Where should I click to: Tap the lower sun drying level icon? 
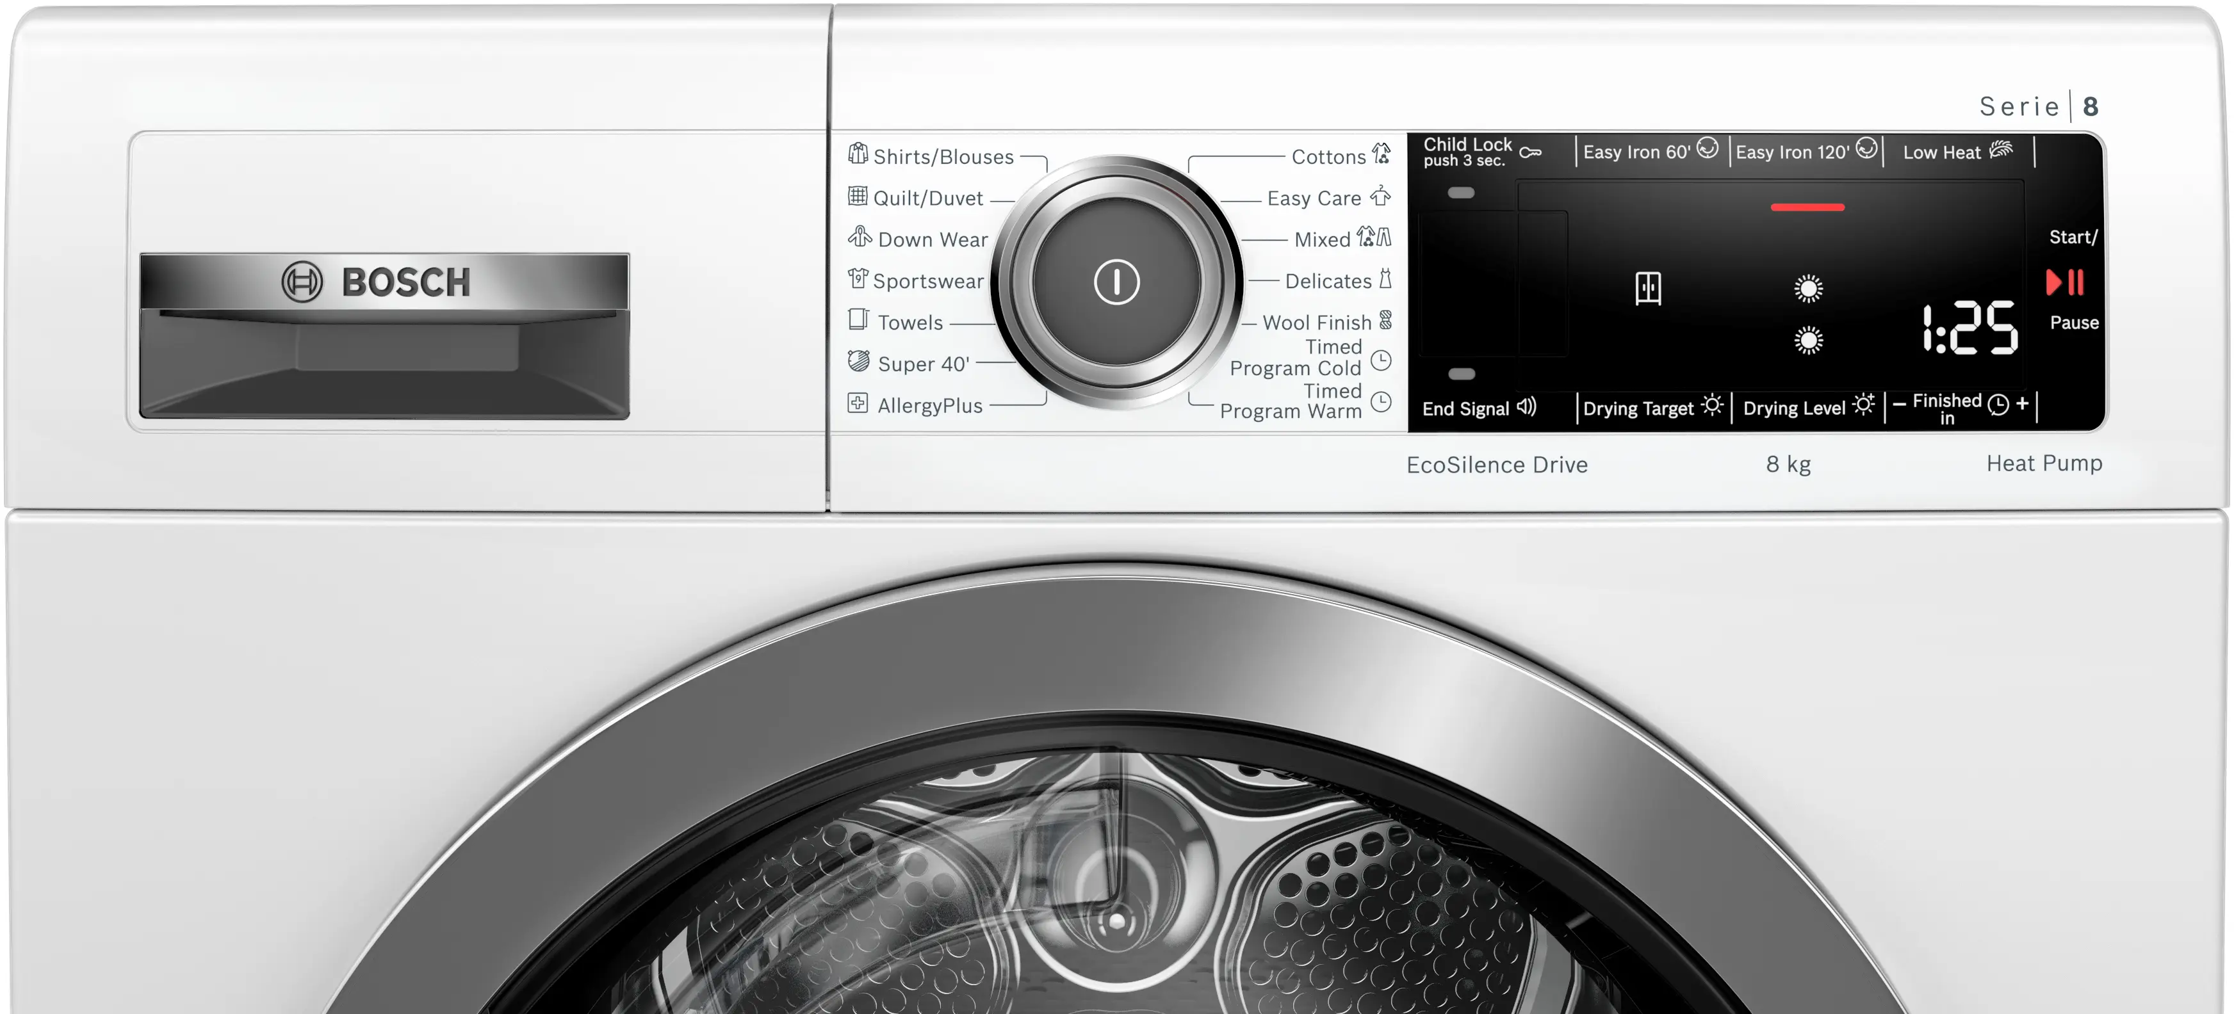coord(1808,341)
